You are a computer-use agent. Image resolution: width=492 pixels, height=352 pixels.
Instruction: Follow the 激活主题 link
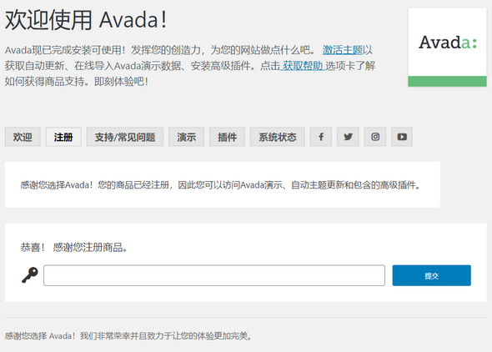343,50
